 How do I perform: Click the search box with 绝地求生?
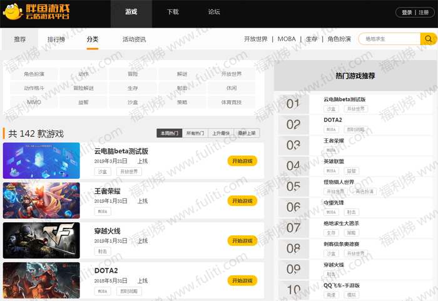pyautogui.click(x=388, y=39)
